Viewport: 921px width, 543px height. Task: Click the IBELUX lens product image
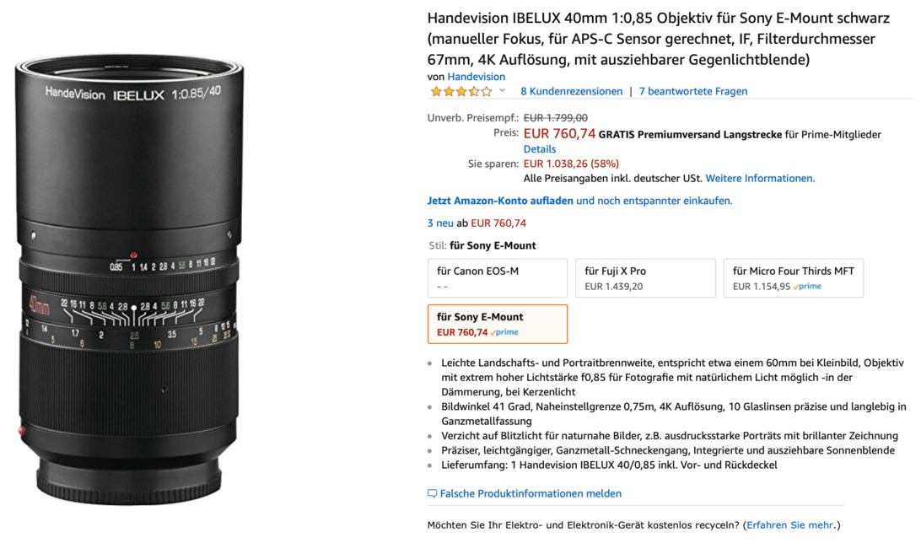pyautogui.click(x=129, y=279)
